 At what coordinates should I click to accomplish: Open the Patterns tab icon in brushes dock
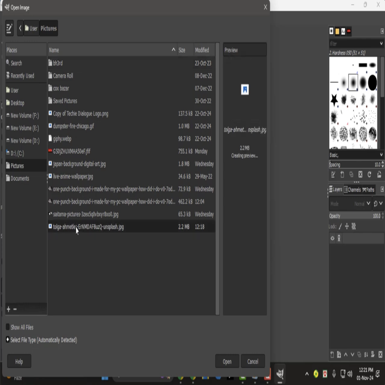tap(337, 31)
